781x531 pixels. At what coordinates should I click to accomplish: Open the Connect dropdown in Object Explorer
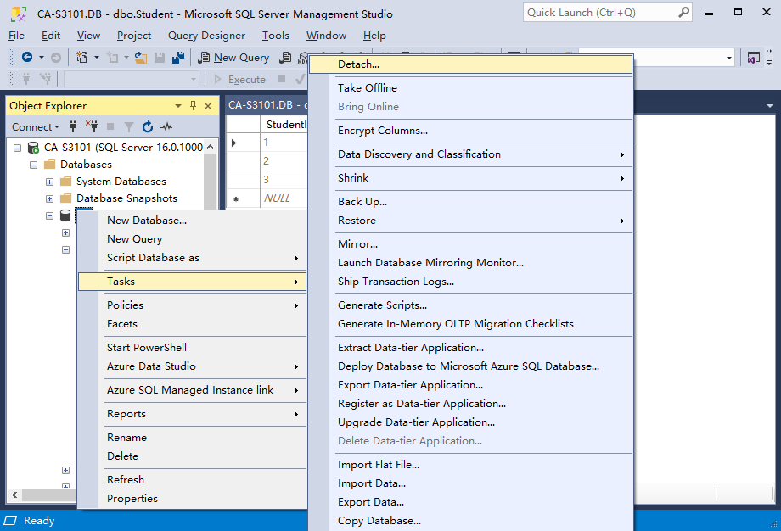[36, 127]
